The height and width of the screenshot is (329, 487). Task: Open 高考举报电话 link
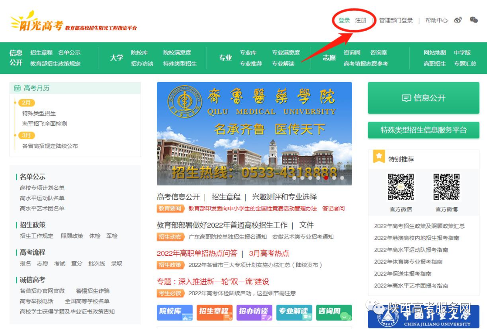(37, 301)
